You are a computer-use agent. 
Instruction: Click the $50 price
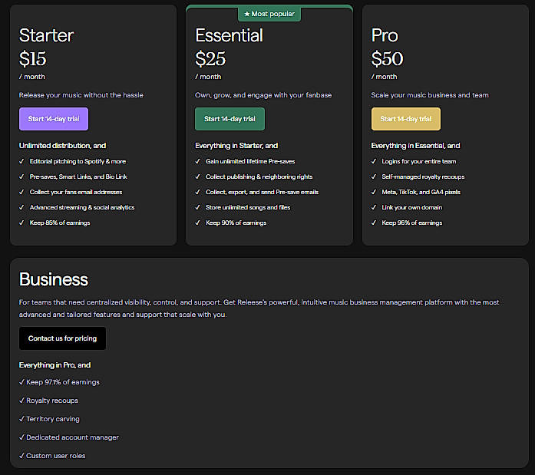(388, 58)
